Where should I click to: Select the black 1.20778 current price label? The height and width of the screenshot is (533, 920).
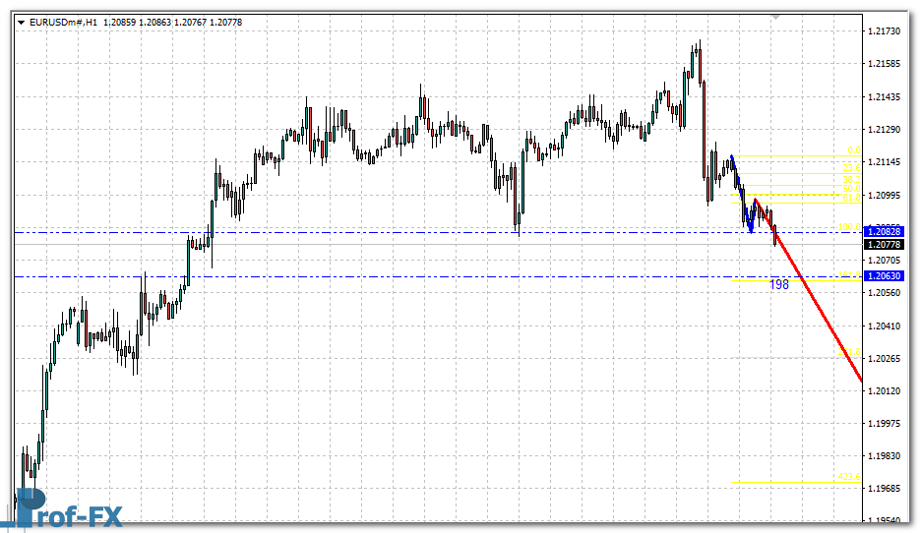pos(885,244)
